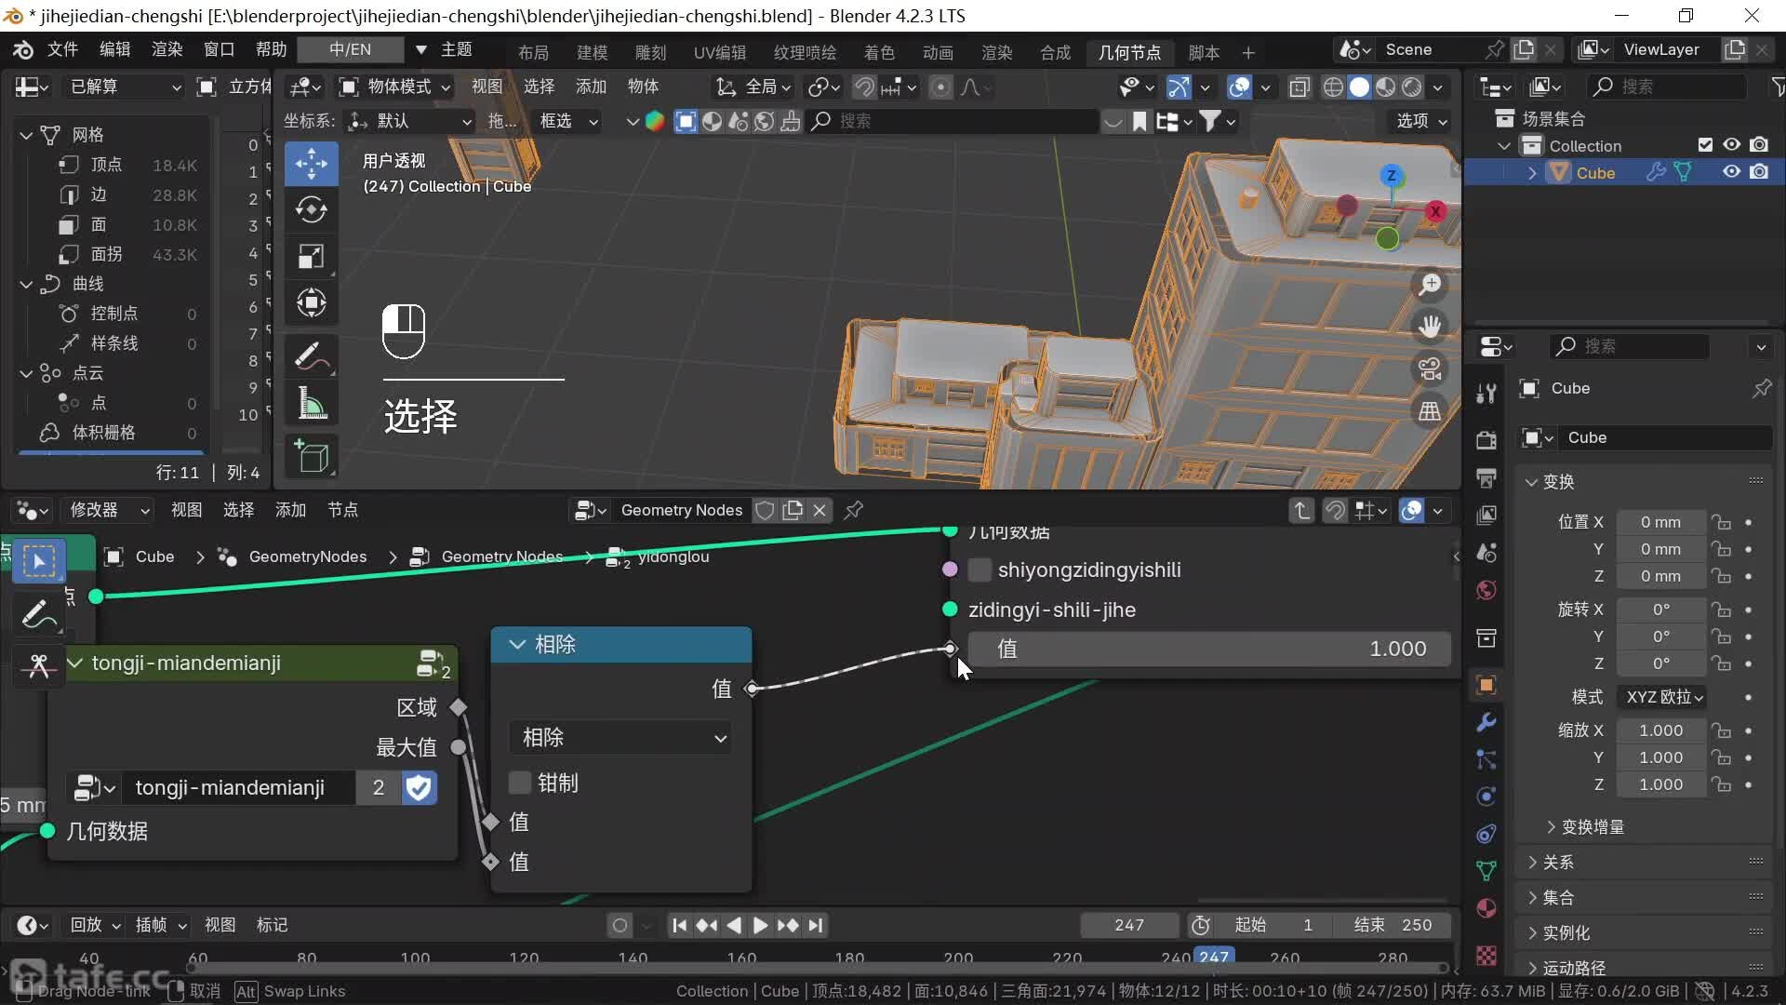Screen dimensions: 1786x1005
Task: Expand the 关系 panel
Action: (1558, 862)
